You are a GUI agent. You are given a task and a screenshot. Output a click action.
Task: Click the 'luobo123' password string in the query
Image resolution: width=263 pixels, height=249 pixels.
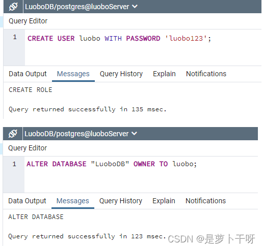click(x=186, y=39)
